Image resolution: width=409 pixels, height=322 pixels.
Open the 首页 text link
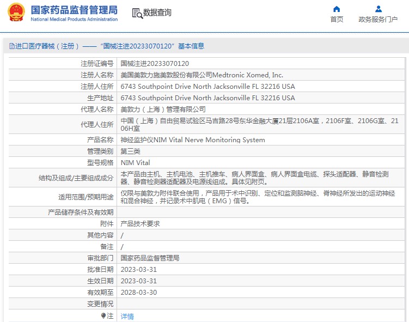[337, 20]
